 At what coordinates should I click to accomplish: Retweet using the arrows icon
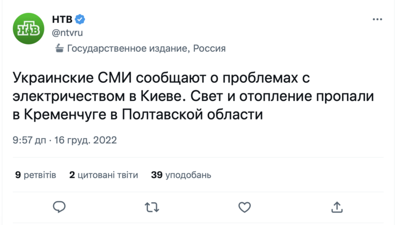click(152, 207)
